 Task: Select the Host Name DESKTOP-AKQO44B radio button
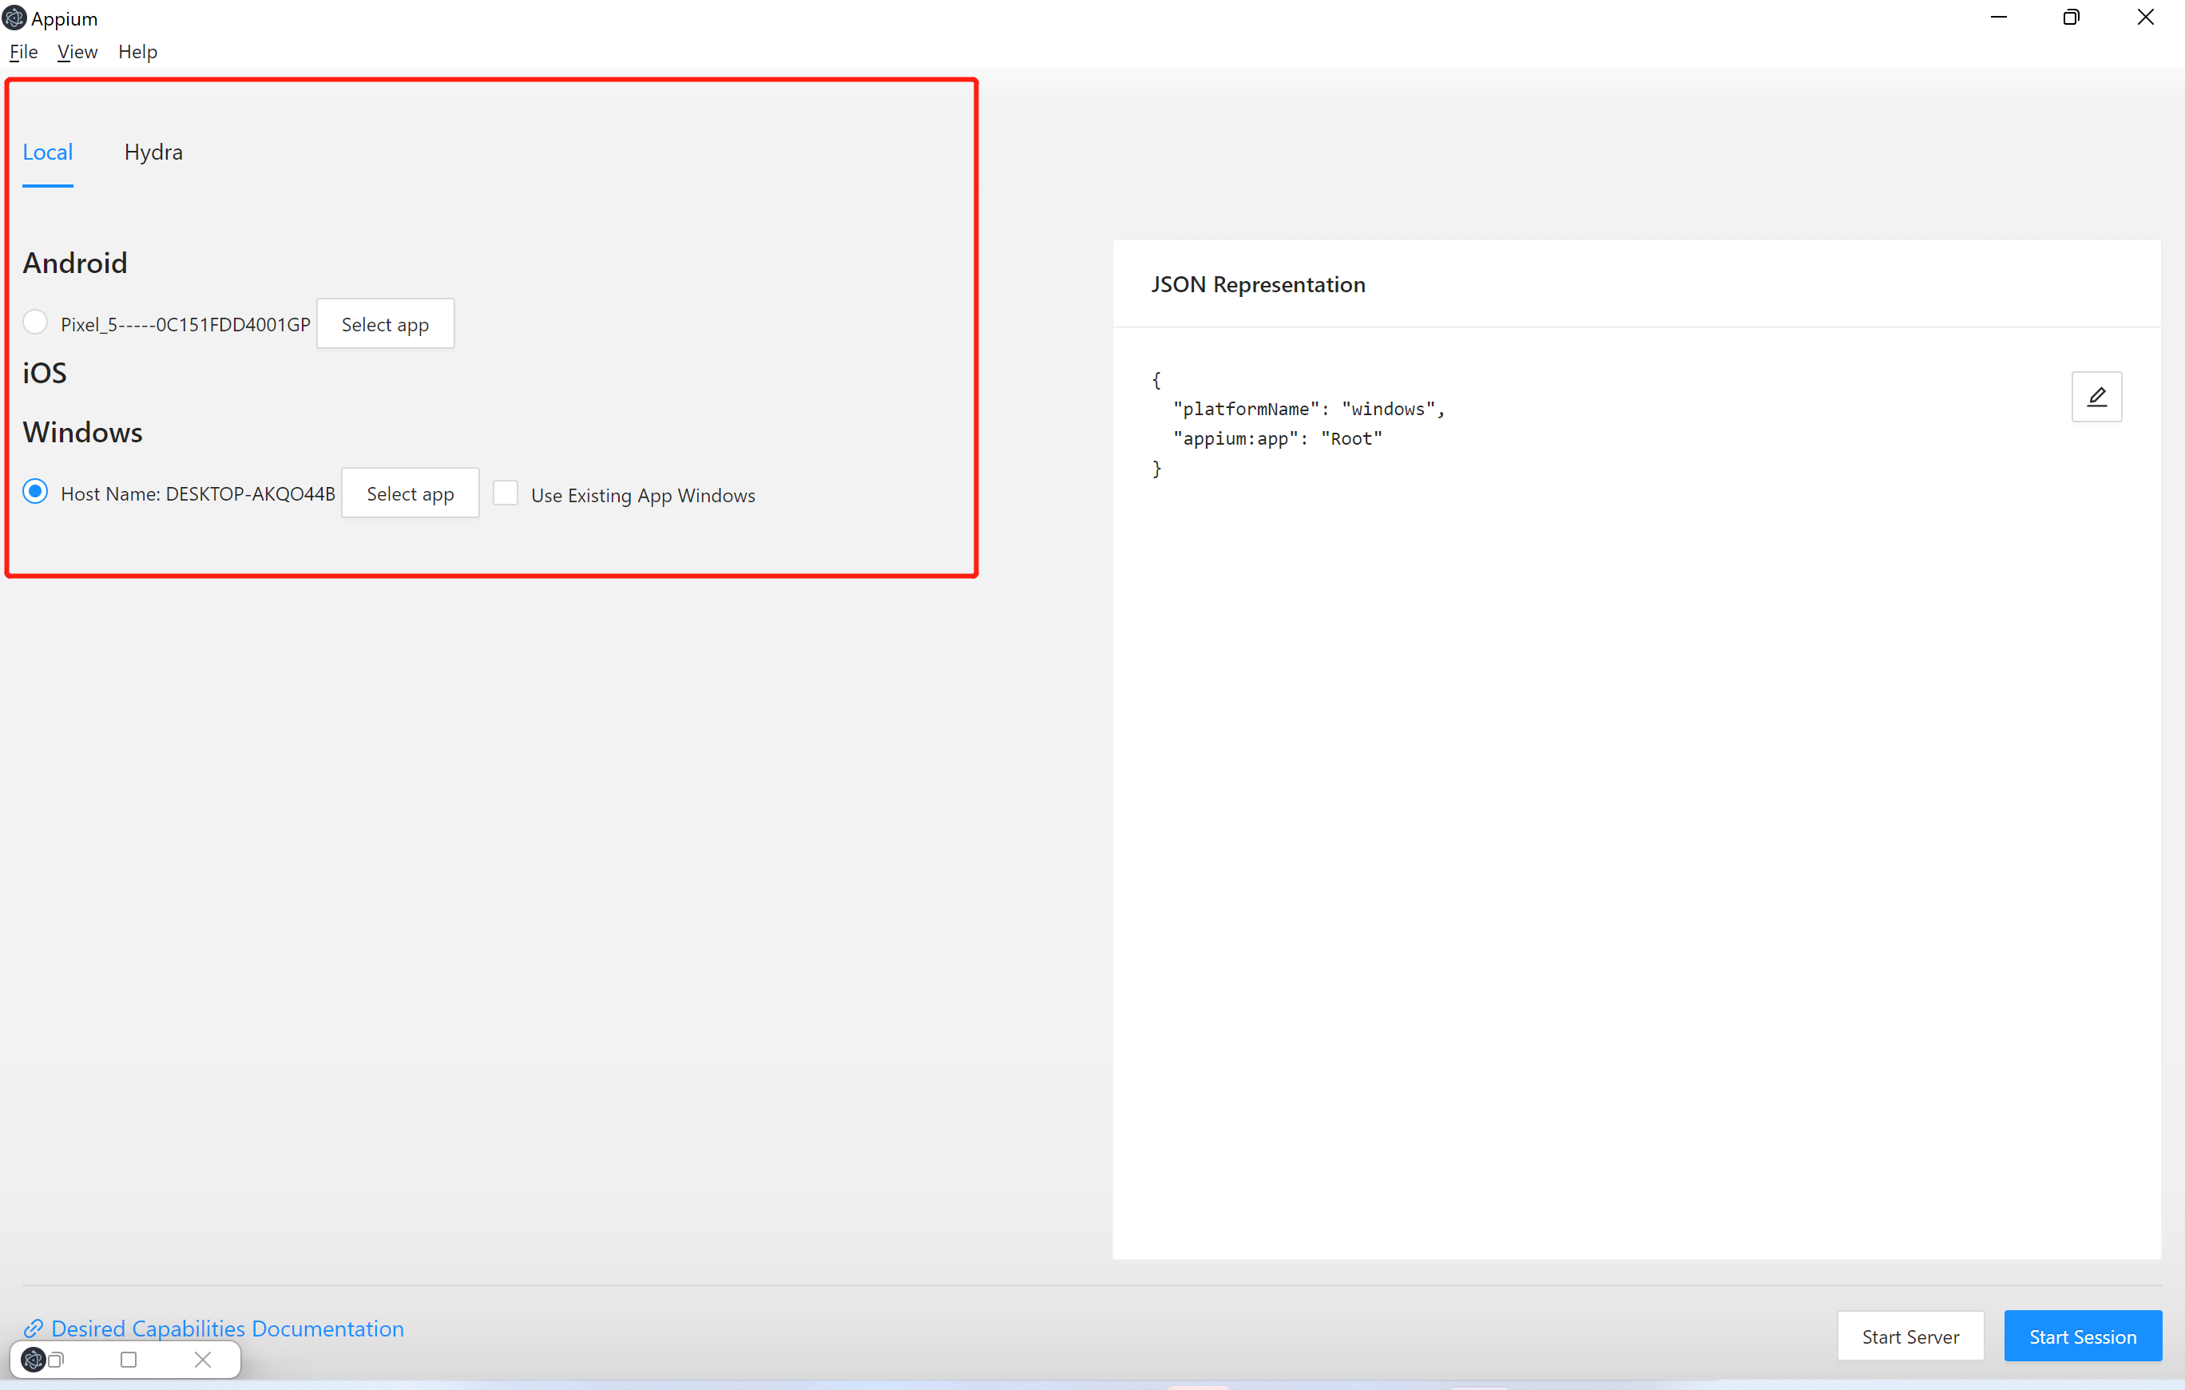[35, 492]
